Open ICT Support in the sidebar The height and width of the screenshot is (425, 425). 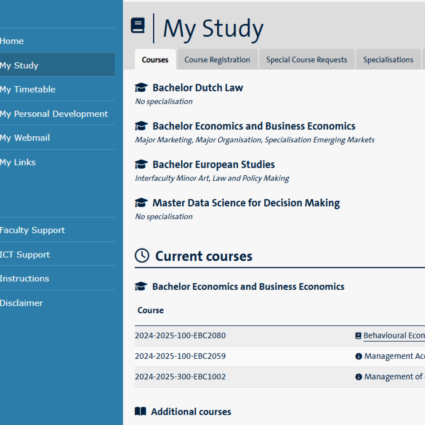tap(25, 254)
